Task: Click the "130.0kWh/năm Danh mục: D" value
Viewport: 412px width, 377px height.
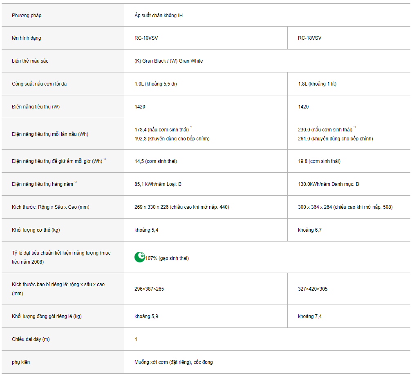Action: 329,184
